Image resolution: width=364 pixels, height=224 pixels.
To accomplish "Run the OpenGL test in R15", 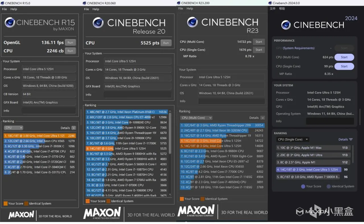I will (x=70, y=43).
